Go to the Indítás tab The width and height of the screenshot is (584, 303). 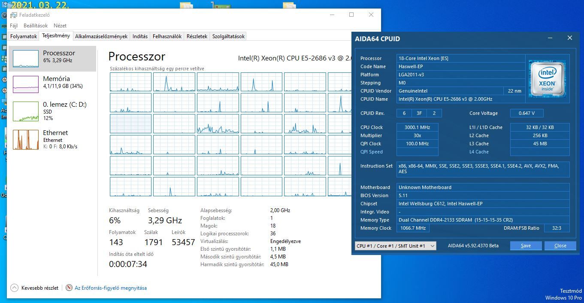[140, 36]
